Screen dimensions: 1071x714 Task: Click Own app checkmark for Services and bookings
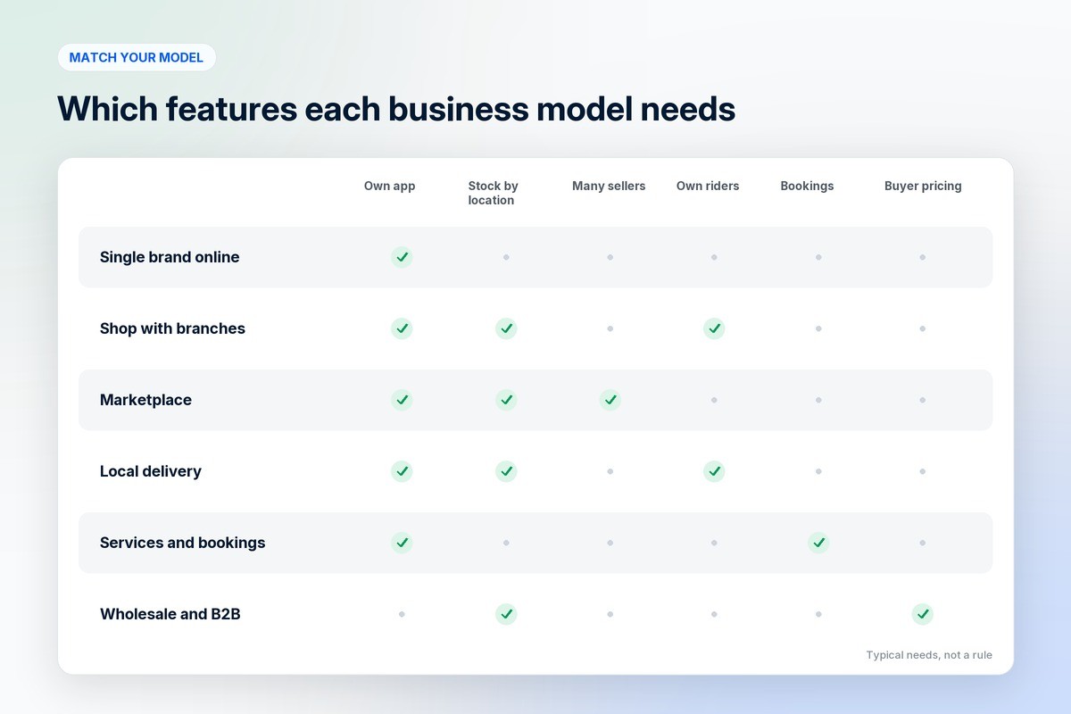click(402, 543)
